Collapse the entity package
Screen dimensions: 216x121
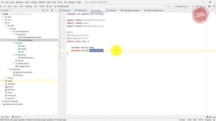(x=13, y=43)
